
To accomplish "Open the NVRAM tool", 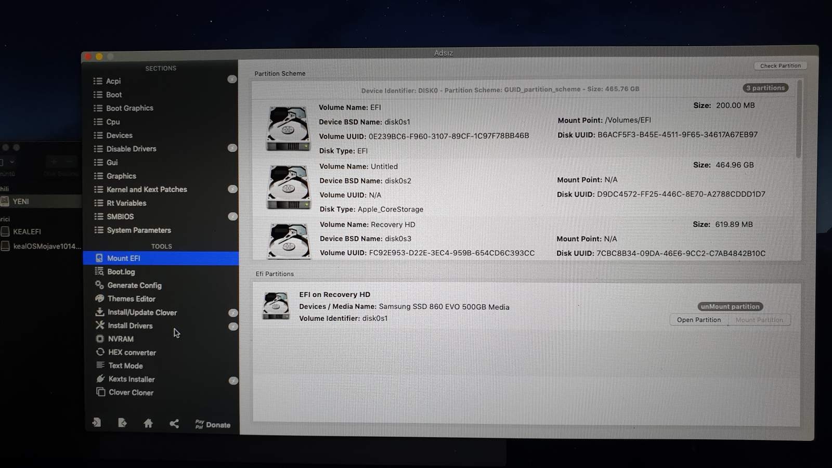I will [x=120, y=339].
